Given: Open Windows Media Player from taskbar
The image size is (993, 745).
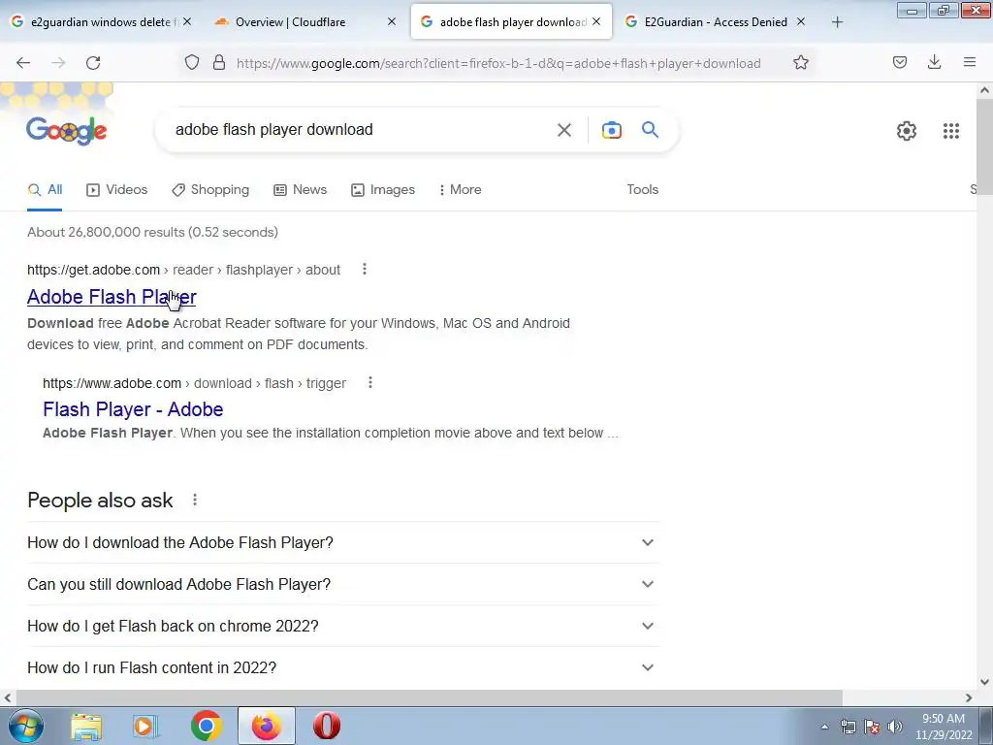Looking at the screenshot, I should (145, 726).
